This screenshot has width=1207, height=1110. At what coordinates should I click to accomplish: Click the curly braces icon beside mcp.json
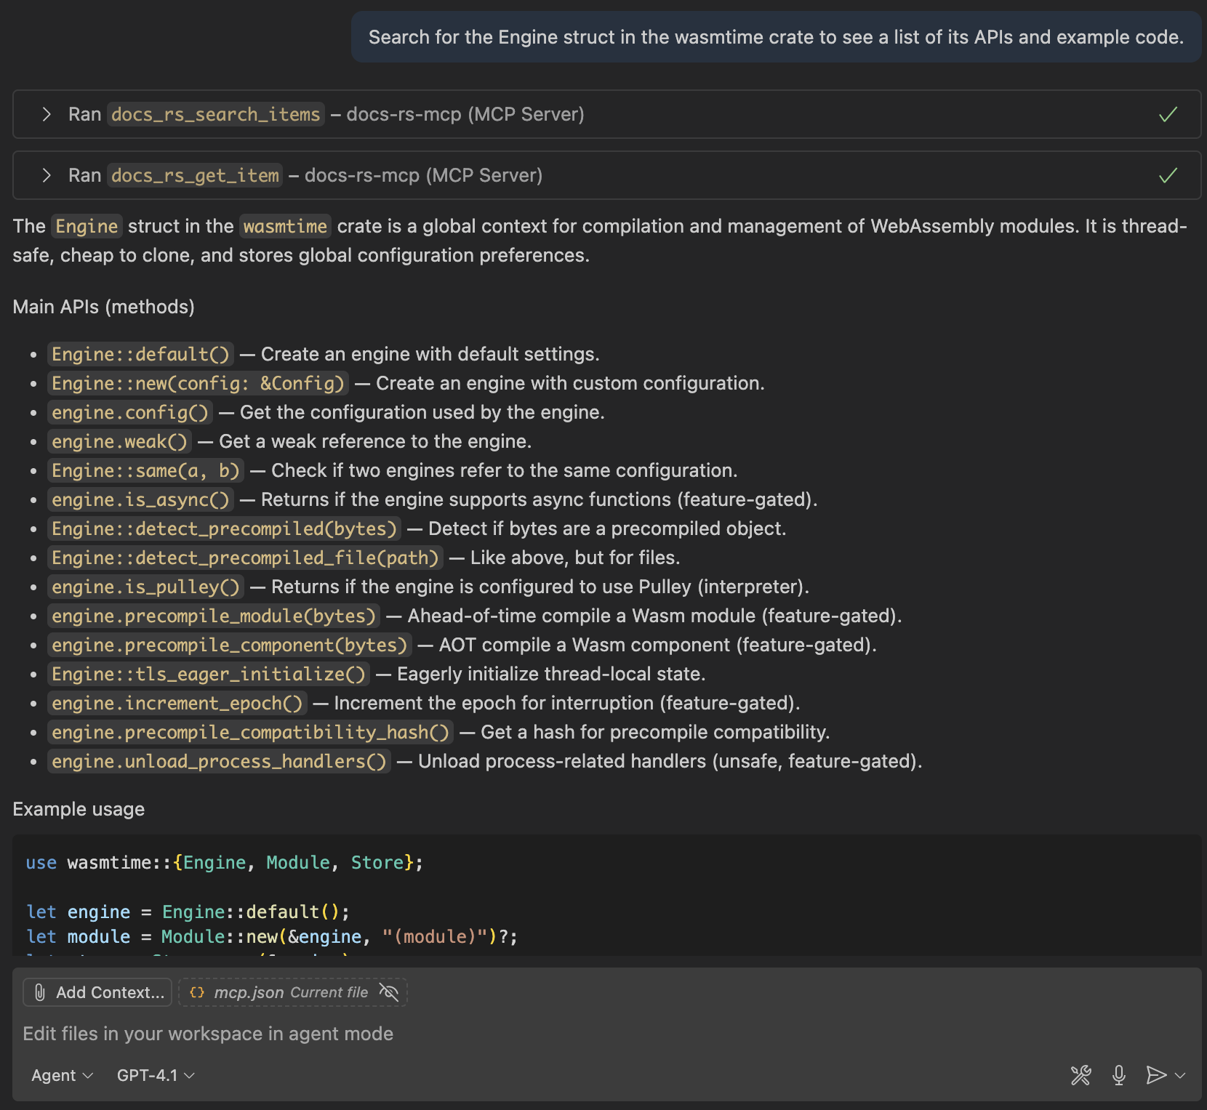coord(196,992)
